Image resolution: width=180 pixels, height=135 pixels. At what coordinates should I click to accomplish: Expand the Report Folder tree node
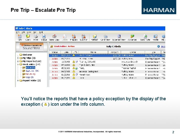click(x=18, y=80)
